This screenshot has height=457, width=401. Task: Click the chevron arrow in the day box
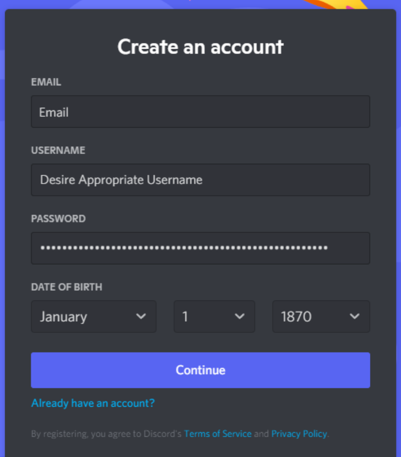[x=240, y=316]
